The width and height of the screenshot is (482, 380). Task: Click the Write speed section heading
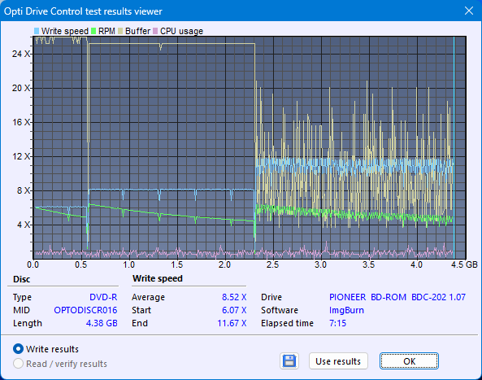158,278
